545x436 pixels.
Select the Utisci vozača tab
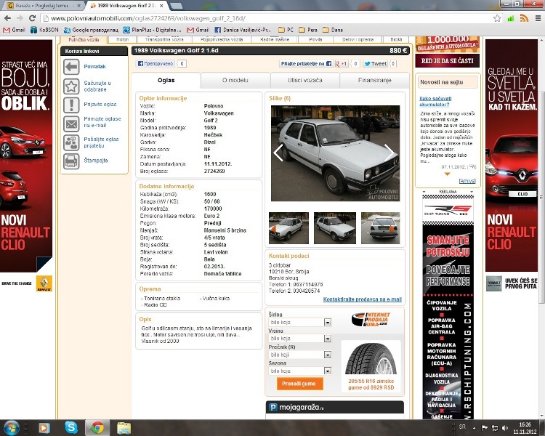tap(304, 80)
